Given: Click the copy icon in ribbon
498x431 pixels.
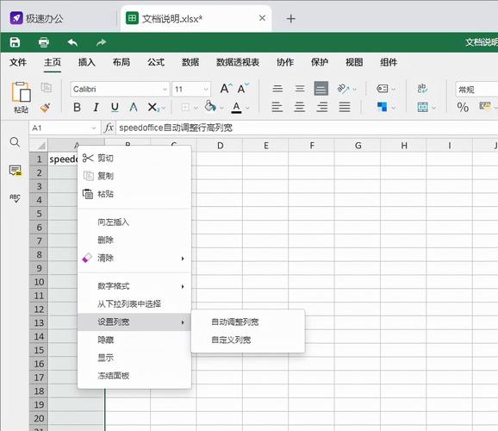Looking at the screenshot, I should [47, 87].
